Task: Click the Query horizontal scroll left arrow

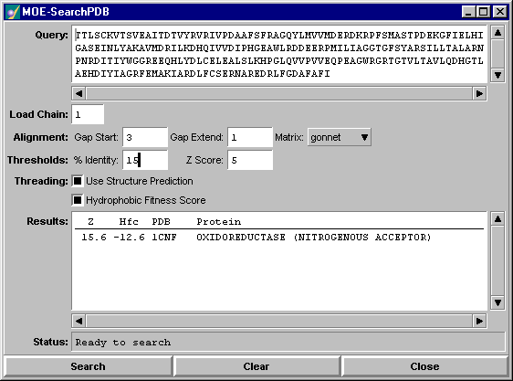Action: click(79, 94)
